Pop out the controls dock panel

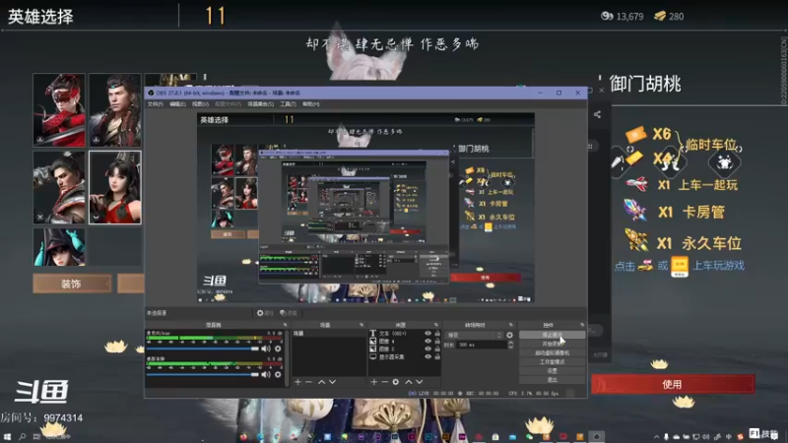[582, 325]
